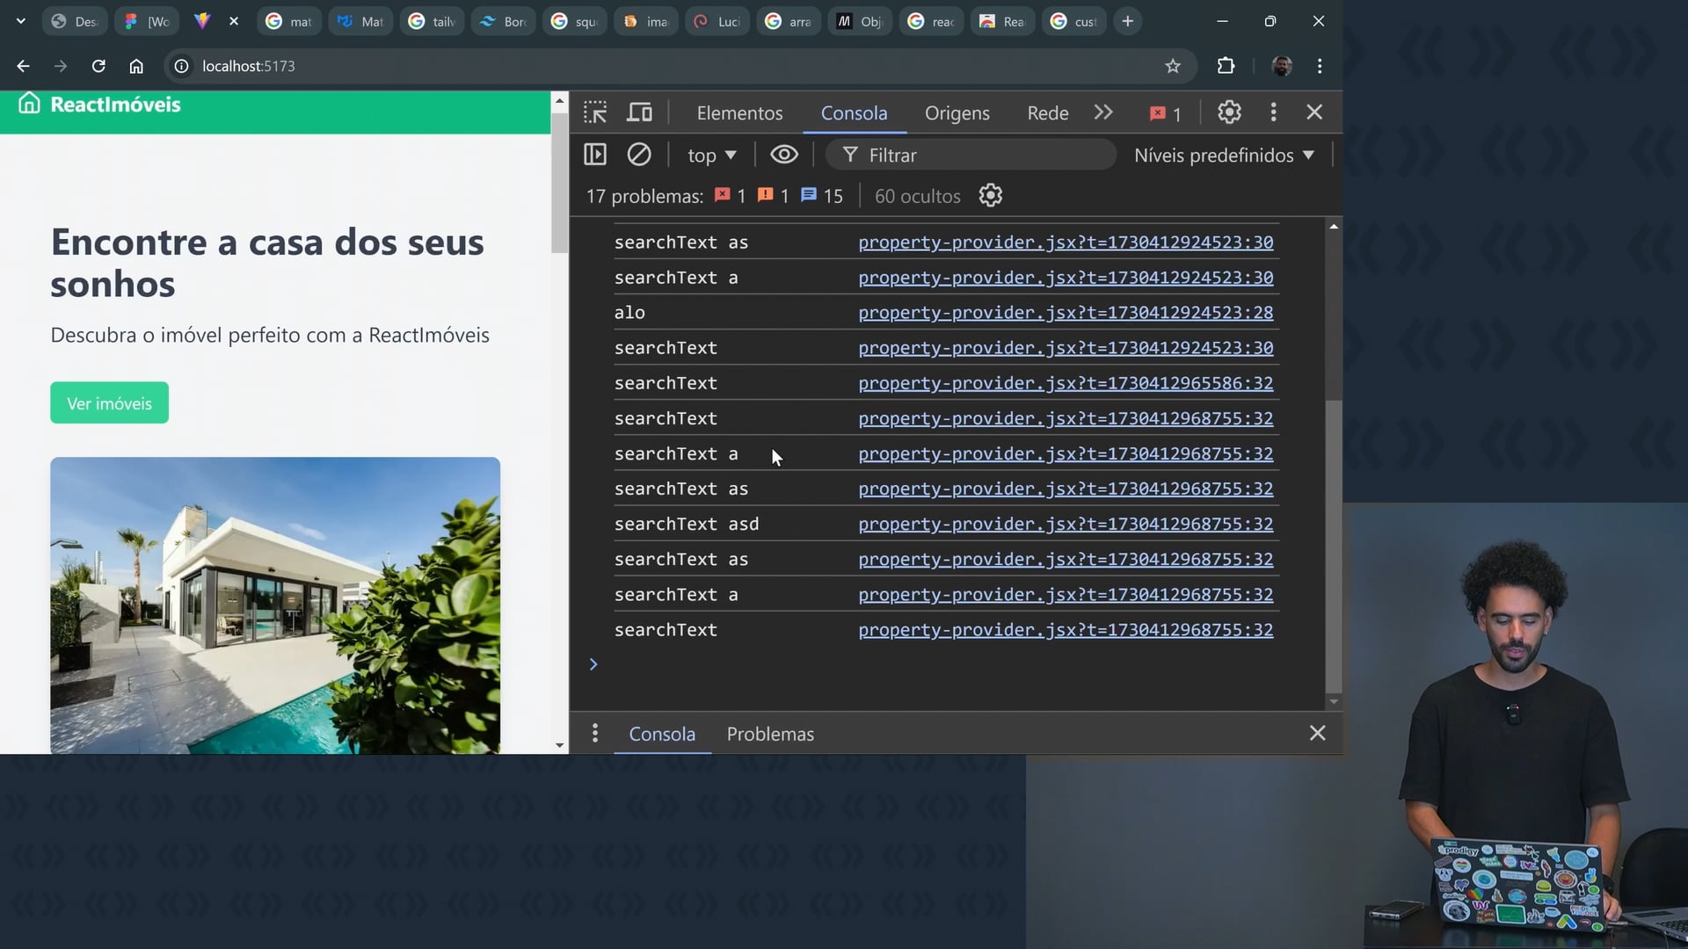Toggle the console sidebar panel icon

pos(595,155)
